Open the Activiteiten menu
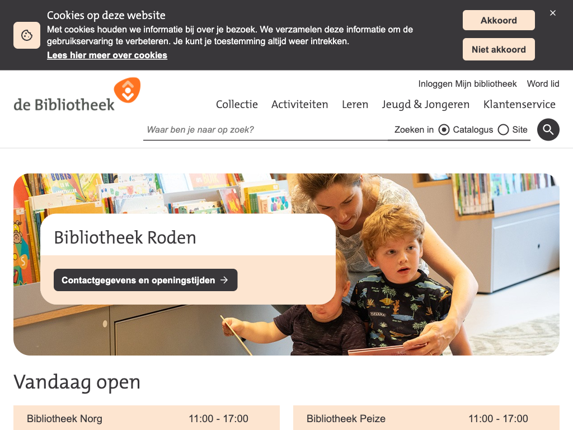The height and width of the screenshot is (430, 573). point(300,104)
